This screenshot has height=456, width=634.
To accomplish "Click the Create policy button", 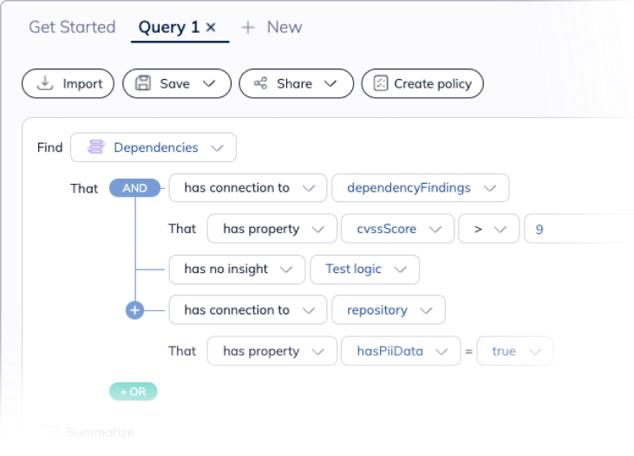I will point(422,84).
